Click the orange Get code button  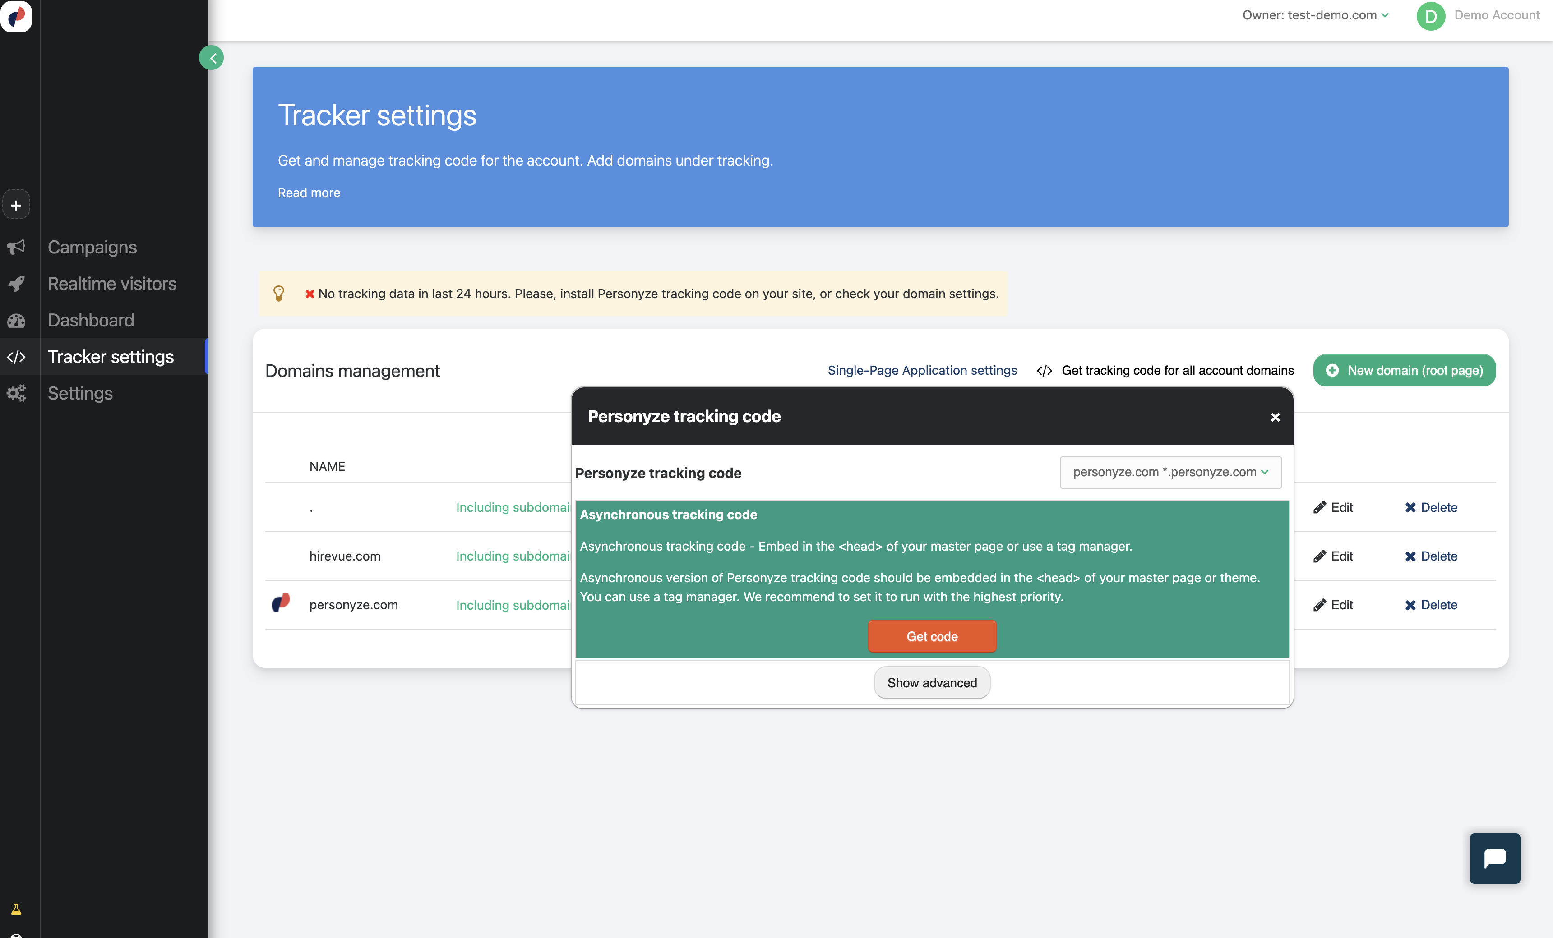[x=932, y=636]
